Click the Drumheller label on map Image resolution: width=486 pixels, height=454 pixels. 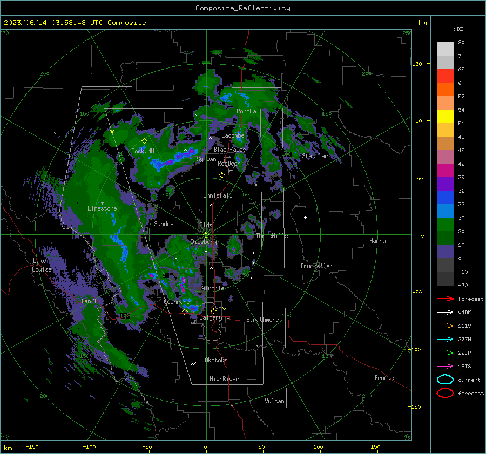pyautogui.click(x=316, y=266)
